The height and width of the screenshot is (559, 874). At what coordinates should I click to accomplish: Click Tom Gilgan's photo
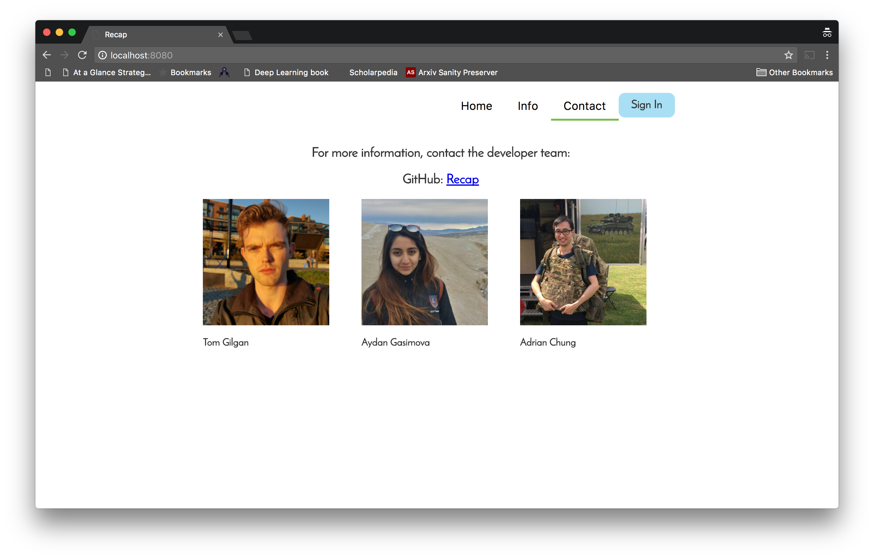pos(266,262)
